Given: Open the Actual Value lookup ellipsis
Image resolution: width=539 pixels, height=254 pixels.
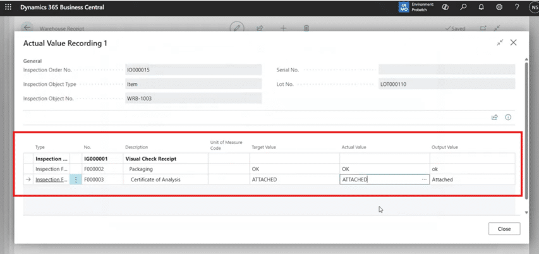Looking at the screenshot, I should 424,179.
